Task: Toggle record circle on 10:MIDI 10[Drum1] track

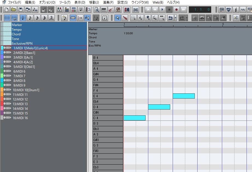Action: pos(5,90)
